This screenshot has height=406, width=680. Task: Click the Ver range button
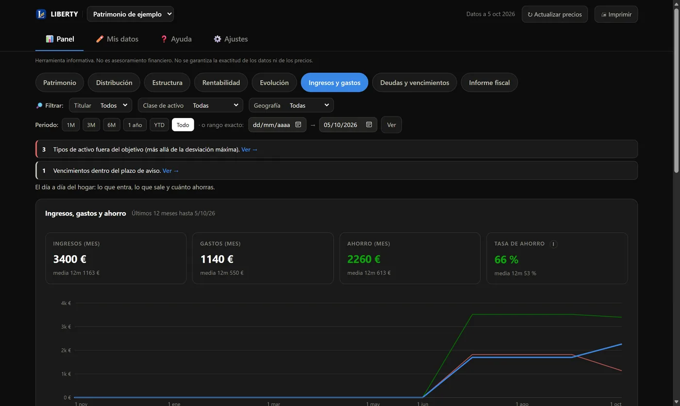[x=391, y=125]
